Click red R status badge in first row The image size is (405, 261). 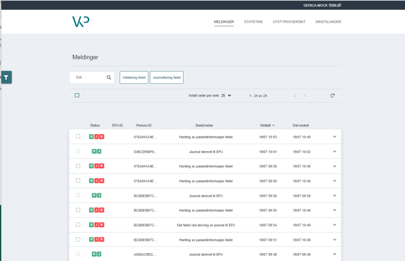tap(102, 137)
